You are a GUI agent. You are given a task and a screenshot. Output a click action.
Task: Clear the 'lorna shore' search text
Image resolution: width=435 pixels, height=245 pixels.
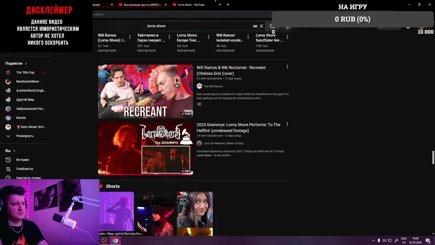coord(261,26)
